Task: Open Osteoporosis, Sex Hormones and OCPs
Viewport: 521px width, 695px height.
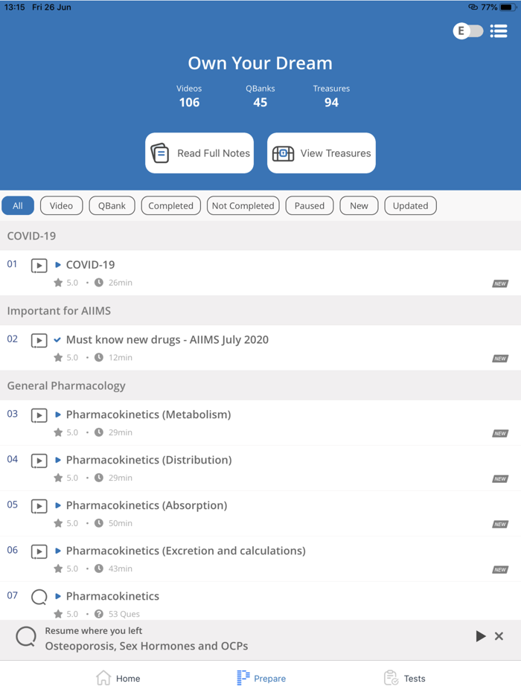Action: (x=147, y=646)
